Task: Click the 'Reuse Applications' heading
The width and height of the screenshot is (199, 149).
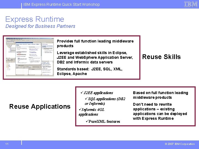Action: (x=40, y=107)
